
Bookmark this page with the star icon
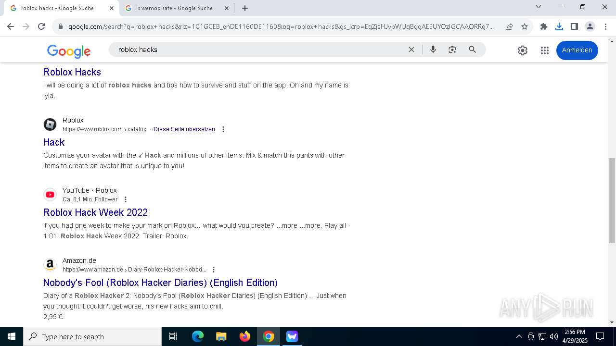coord(525,26)
